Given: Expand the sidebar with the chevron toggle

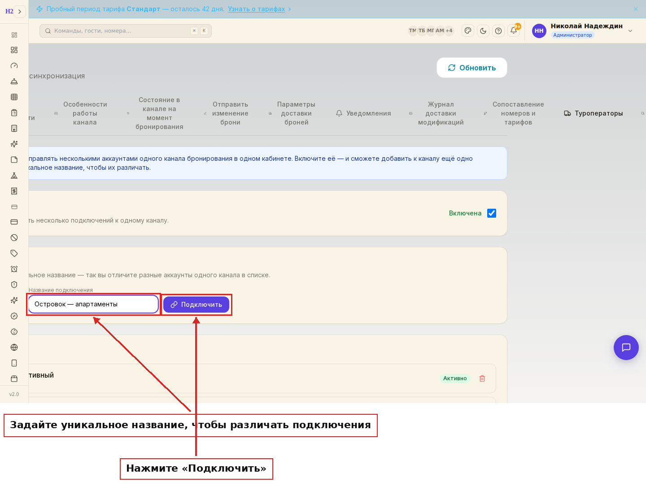Looking at the screenshot, I should 20,11.
